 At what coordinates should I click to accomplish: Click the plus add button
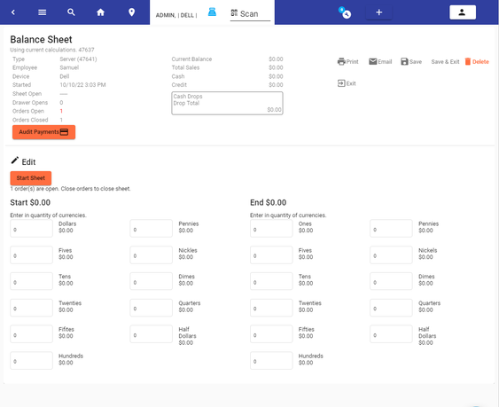click(x=378, y=12)
